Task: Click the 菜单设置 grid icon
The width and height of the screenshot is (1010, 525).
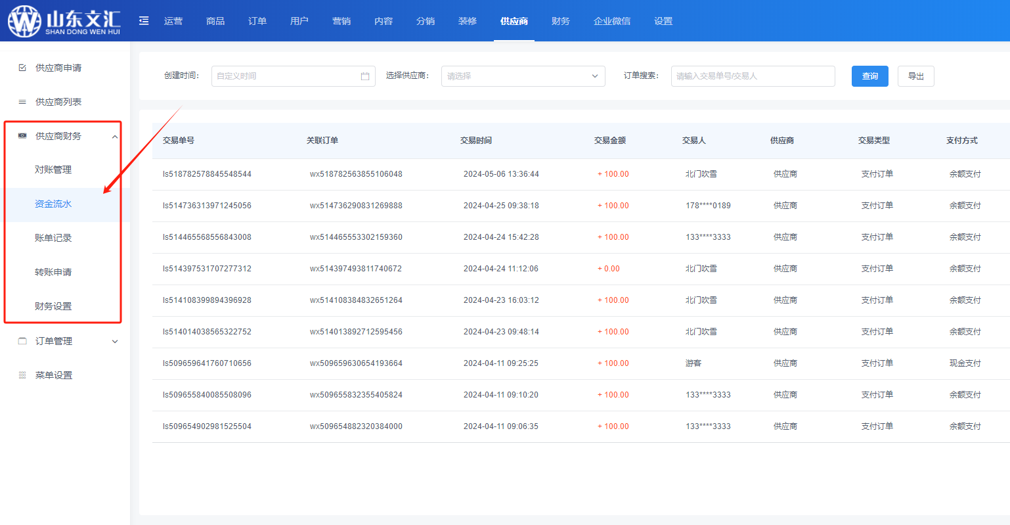Action: 22,375
